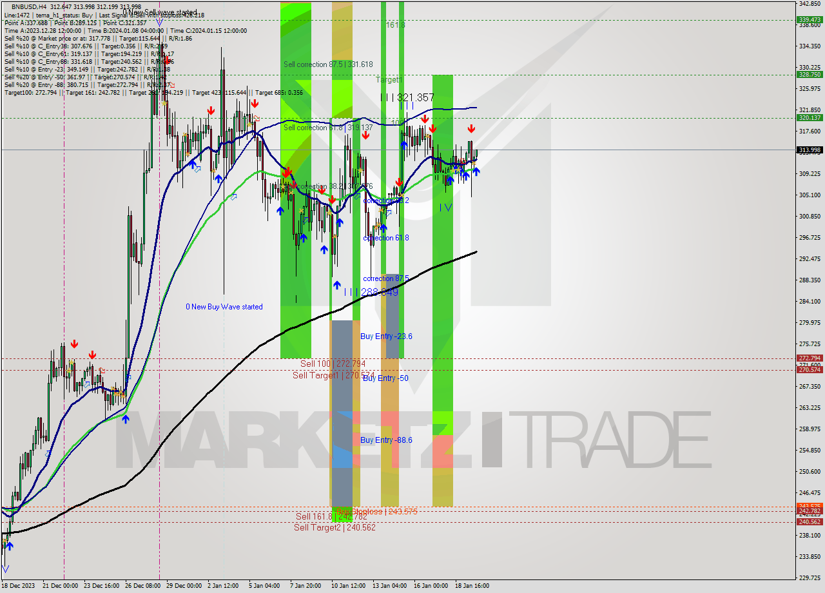Click the green 'Target1' label

click(389, 80)
